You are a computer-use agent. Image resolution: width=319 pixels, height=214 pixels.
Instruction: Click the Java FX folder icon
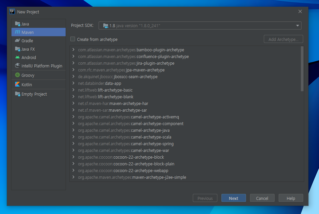17,49
